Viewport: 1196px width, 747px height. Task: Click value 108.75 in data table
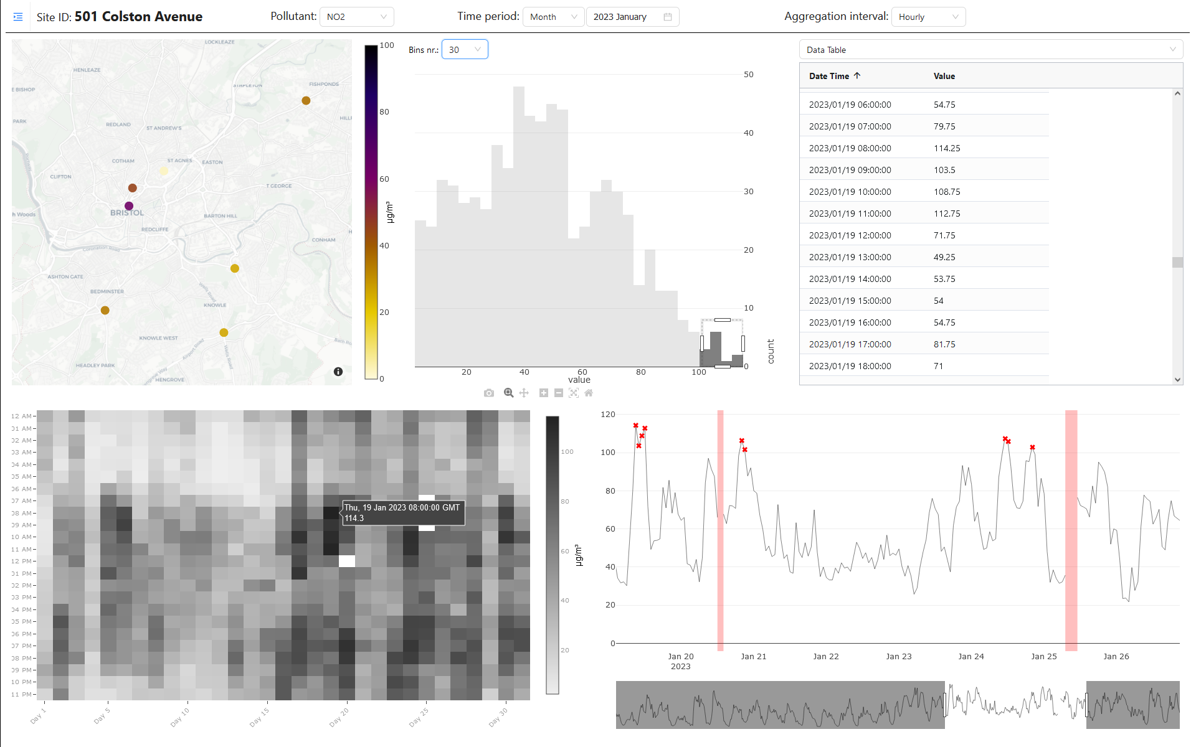(947, 192)
